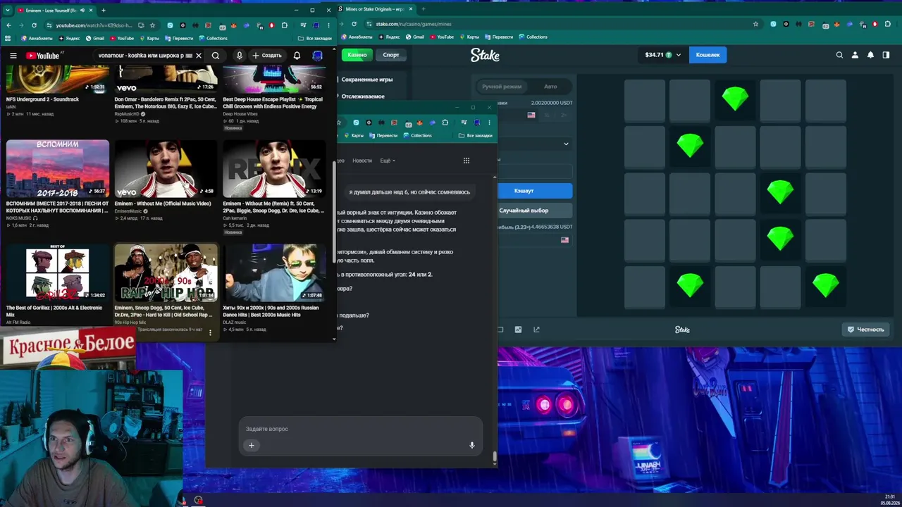Open Все закладки folder in YouTube window
This screenshot has width=902, height=507.
point(315,38)
